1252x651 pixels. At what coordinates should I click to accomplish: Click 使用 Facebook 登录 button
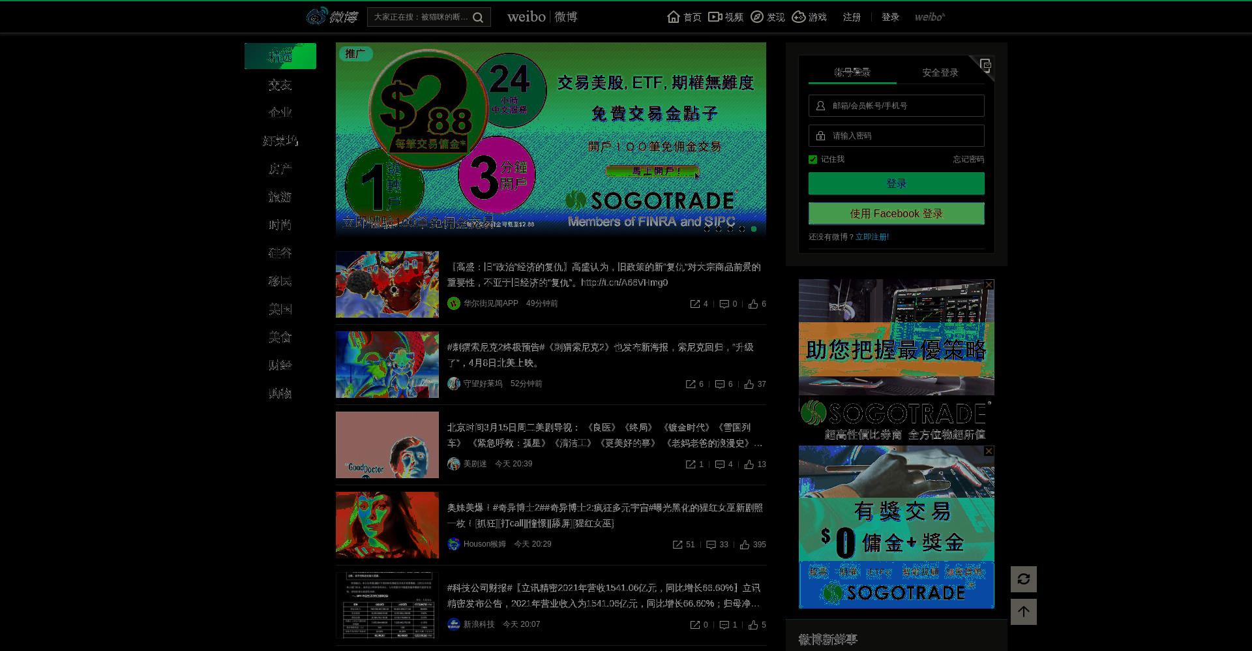click(897, 213)
